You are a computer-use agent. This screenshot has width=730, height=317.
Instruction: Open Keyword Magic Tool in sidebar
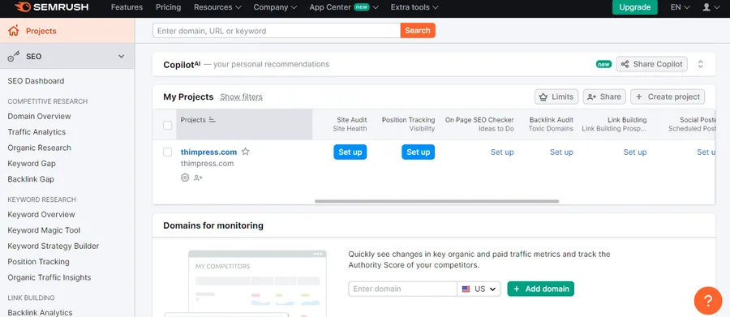click(44, 230)
